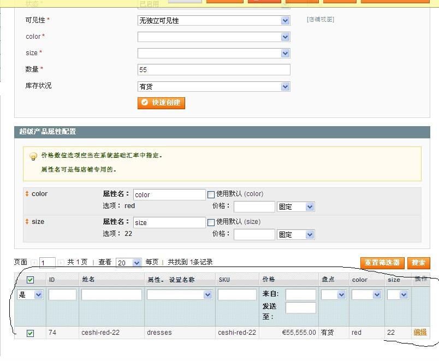439x361 pixels.
Task: Expand the 库存状况 stock status dropdown
Action: point(213,86)
